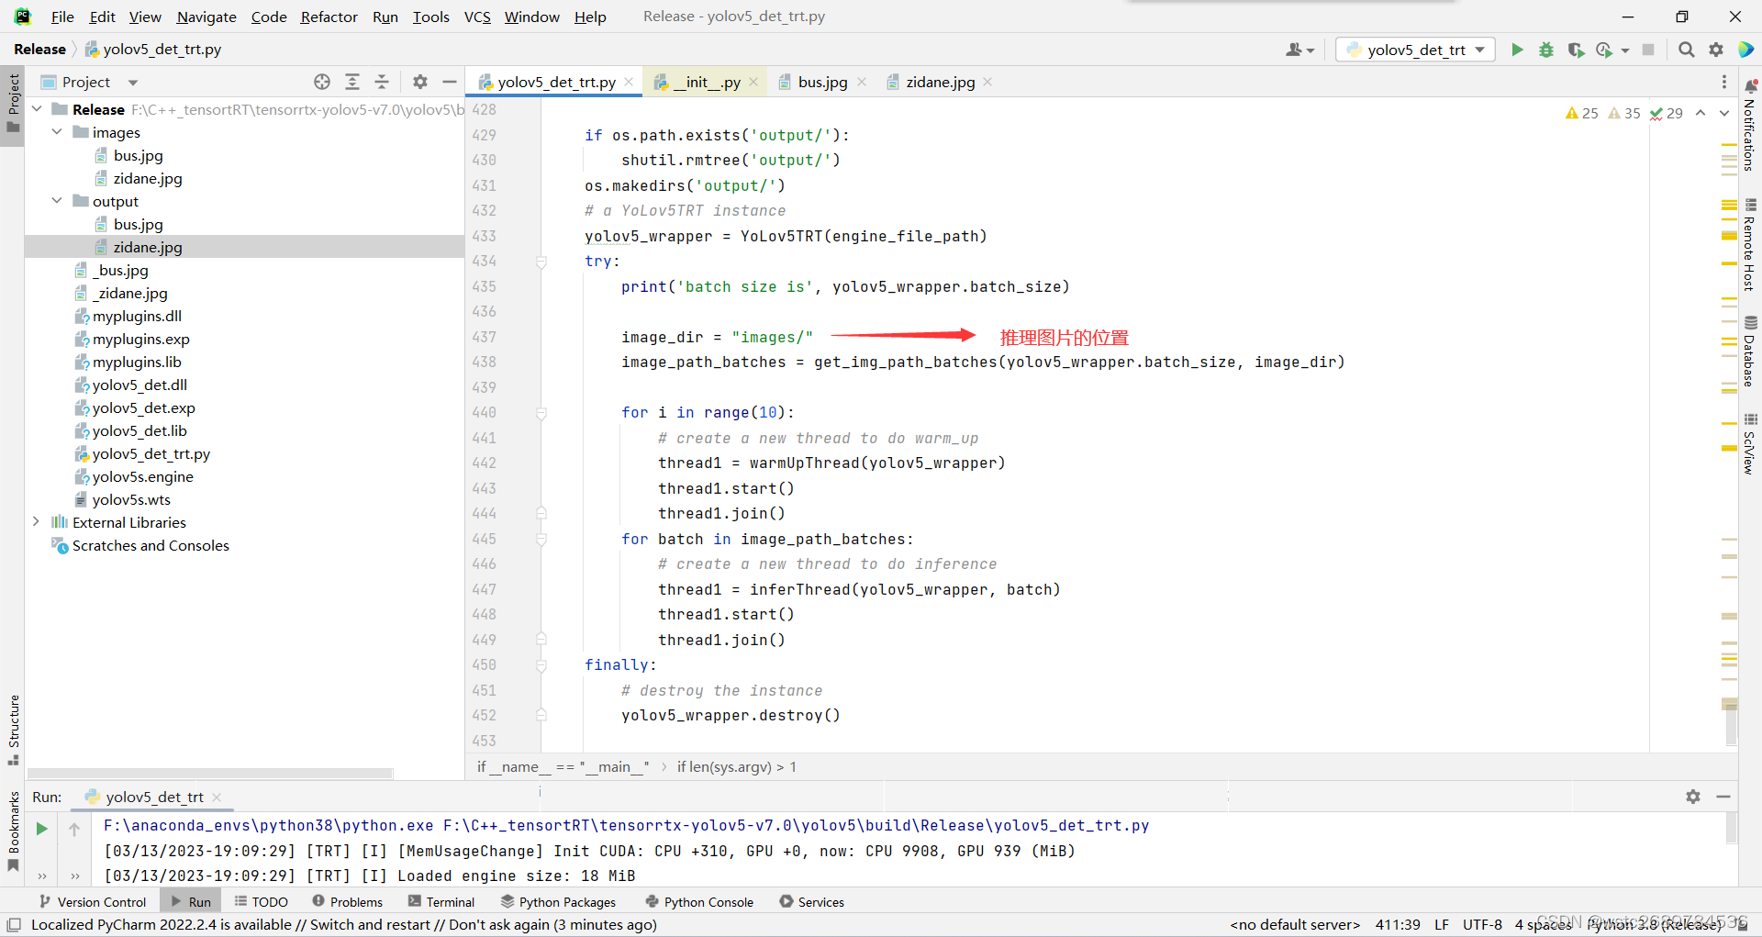Image resolution: width=1762 pixels, height=937 pixels.
Task: Open Python Console tool window
Action: [x=699, y=902]
